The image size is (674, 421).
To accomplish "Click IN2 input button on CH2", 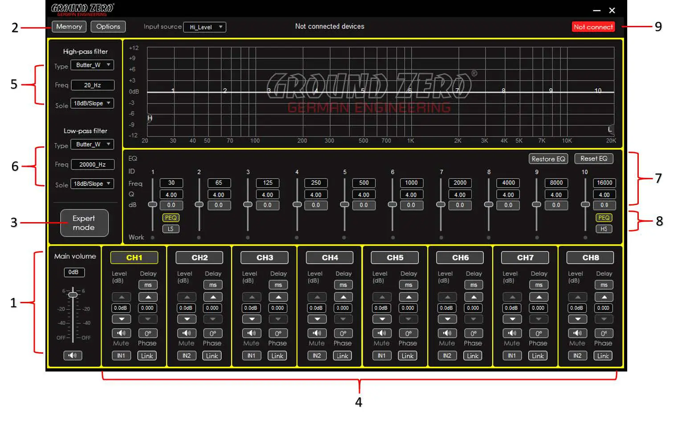I will point(187,356).
